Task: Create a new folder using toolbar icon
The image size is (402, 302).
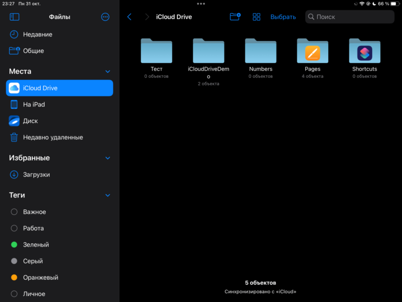Action: (x=235, y=17)
